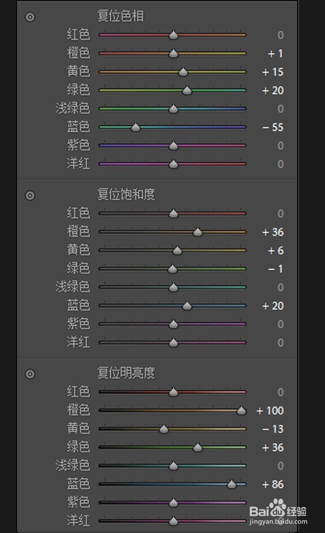Click the hue 绿色 slider handle

(187, 91)
